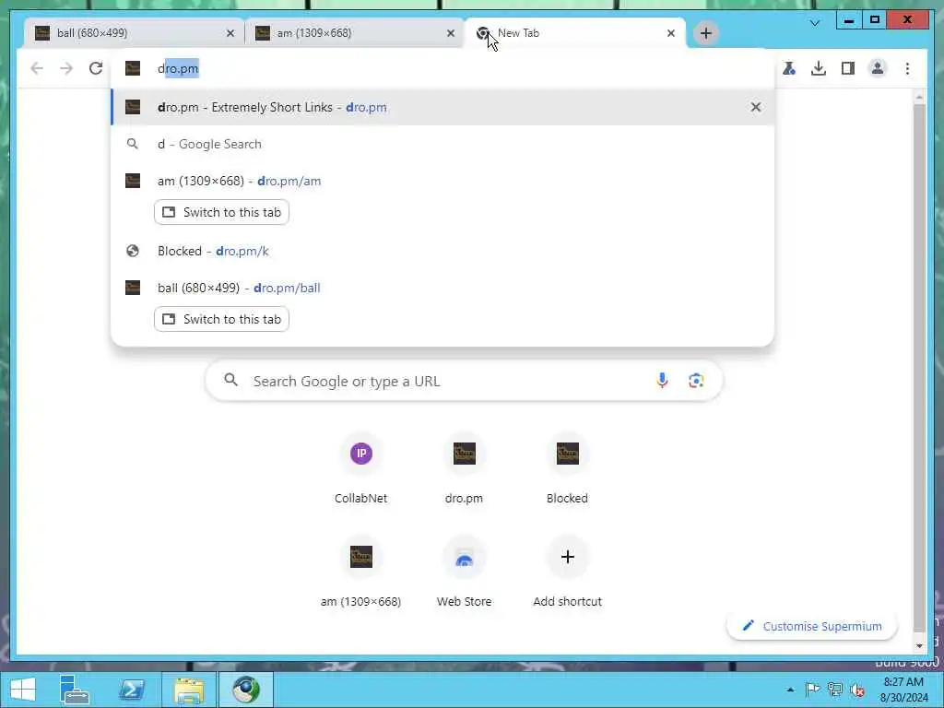This screenshot has height=708, width=944.
Task: Select the dro.pm/am suggestion
Action: [x=442, y=181]
